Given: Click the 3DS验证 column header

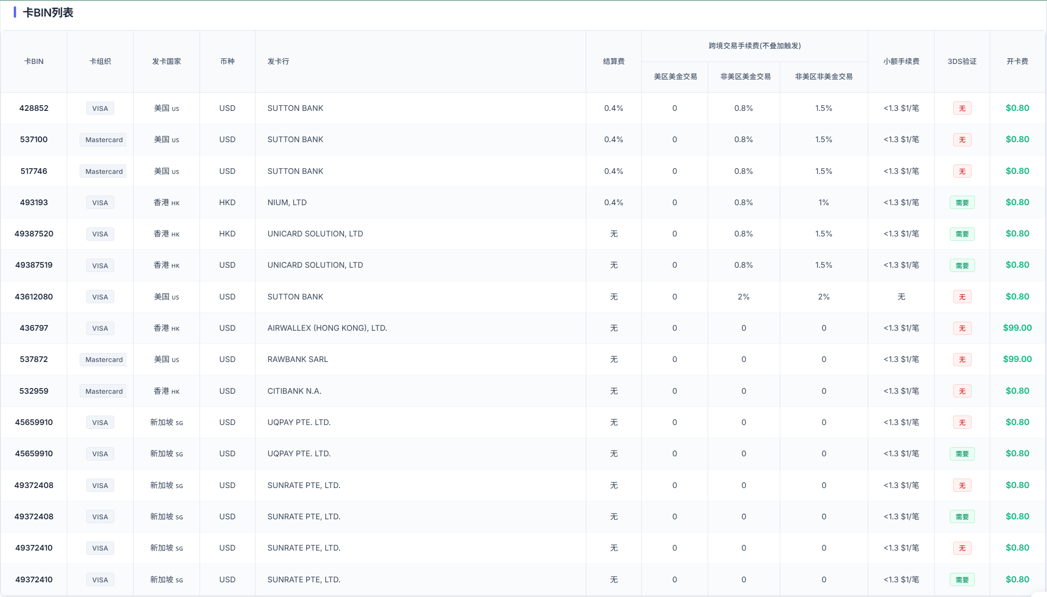Looking at the screenshot, I should [x=962, y=61].
